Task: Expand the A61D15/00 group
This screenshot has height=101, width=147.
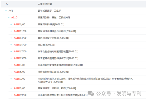Action: (11, 45)
